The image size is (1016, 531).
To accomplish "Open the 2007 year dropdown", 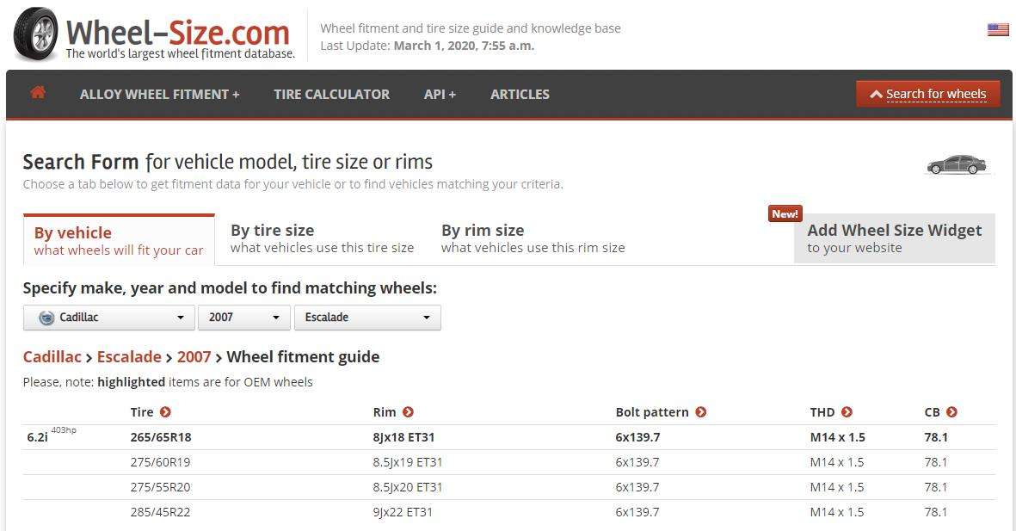I will click(x=244, y=318).
